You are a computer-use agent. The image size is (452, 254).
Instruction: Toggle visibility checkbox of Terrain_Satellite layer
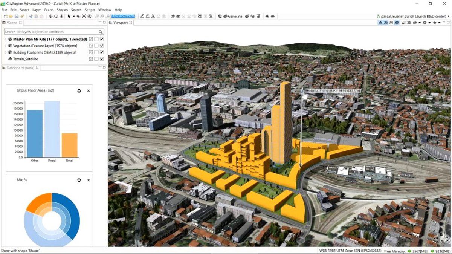(x=102, y=59)
